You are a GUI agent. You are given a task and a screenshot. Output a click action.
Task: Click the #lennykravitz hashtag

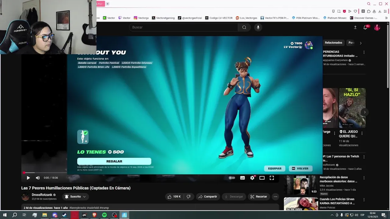pyautogui.click(x=78, y=208)
